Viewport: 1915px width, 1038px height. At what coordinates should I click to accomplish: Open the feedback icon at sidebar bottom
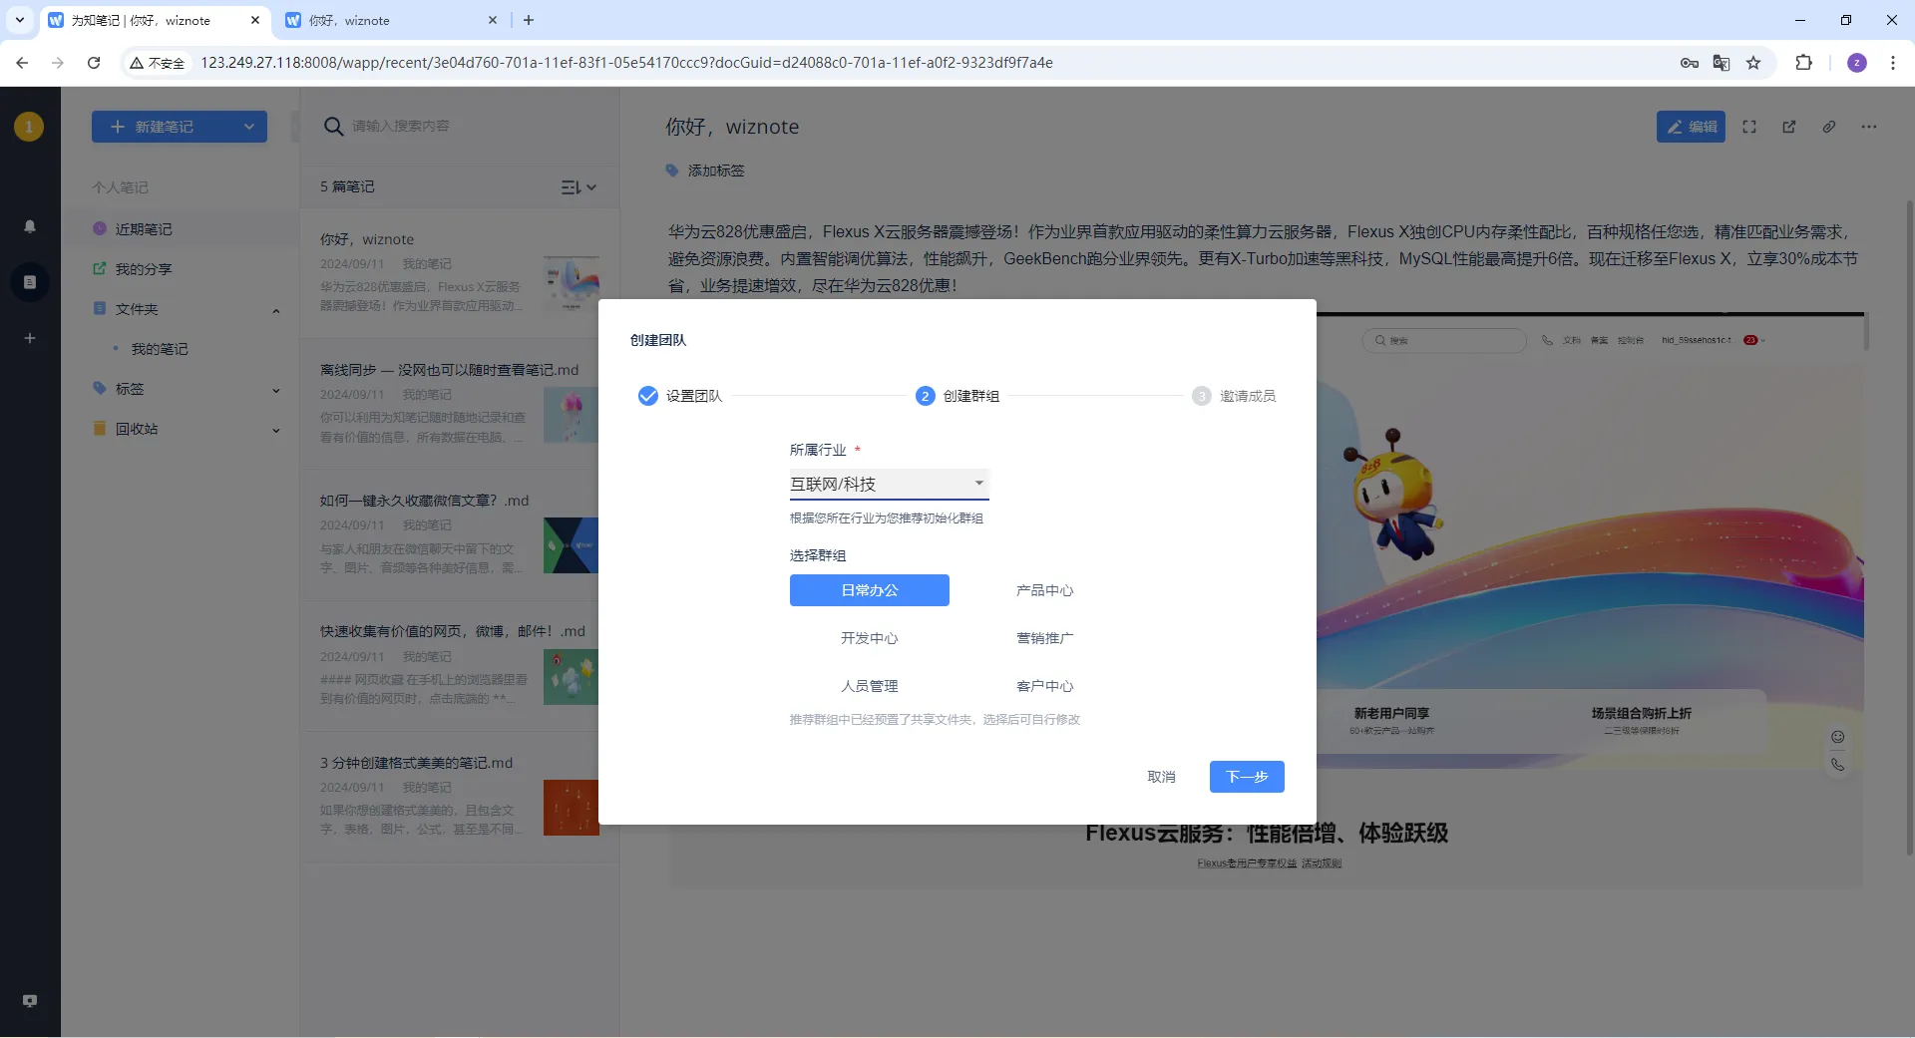[x=30, y=1001]
